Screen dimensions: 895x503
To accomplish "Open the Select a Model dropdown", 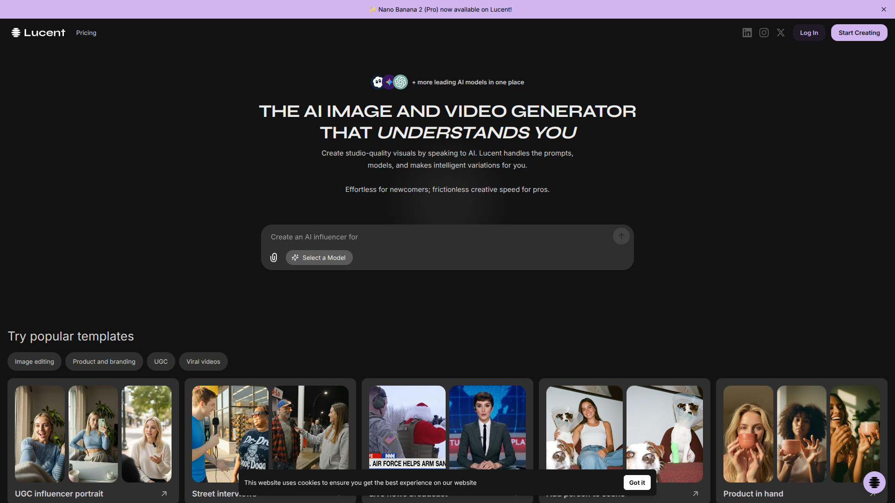I will point(319,258).
